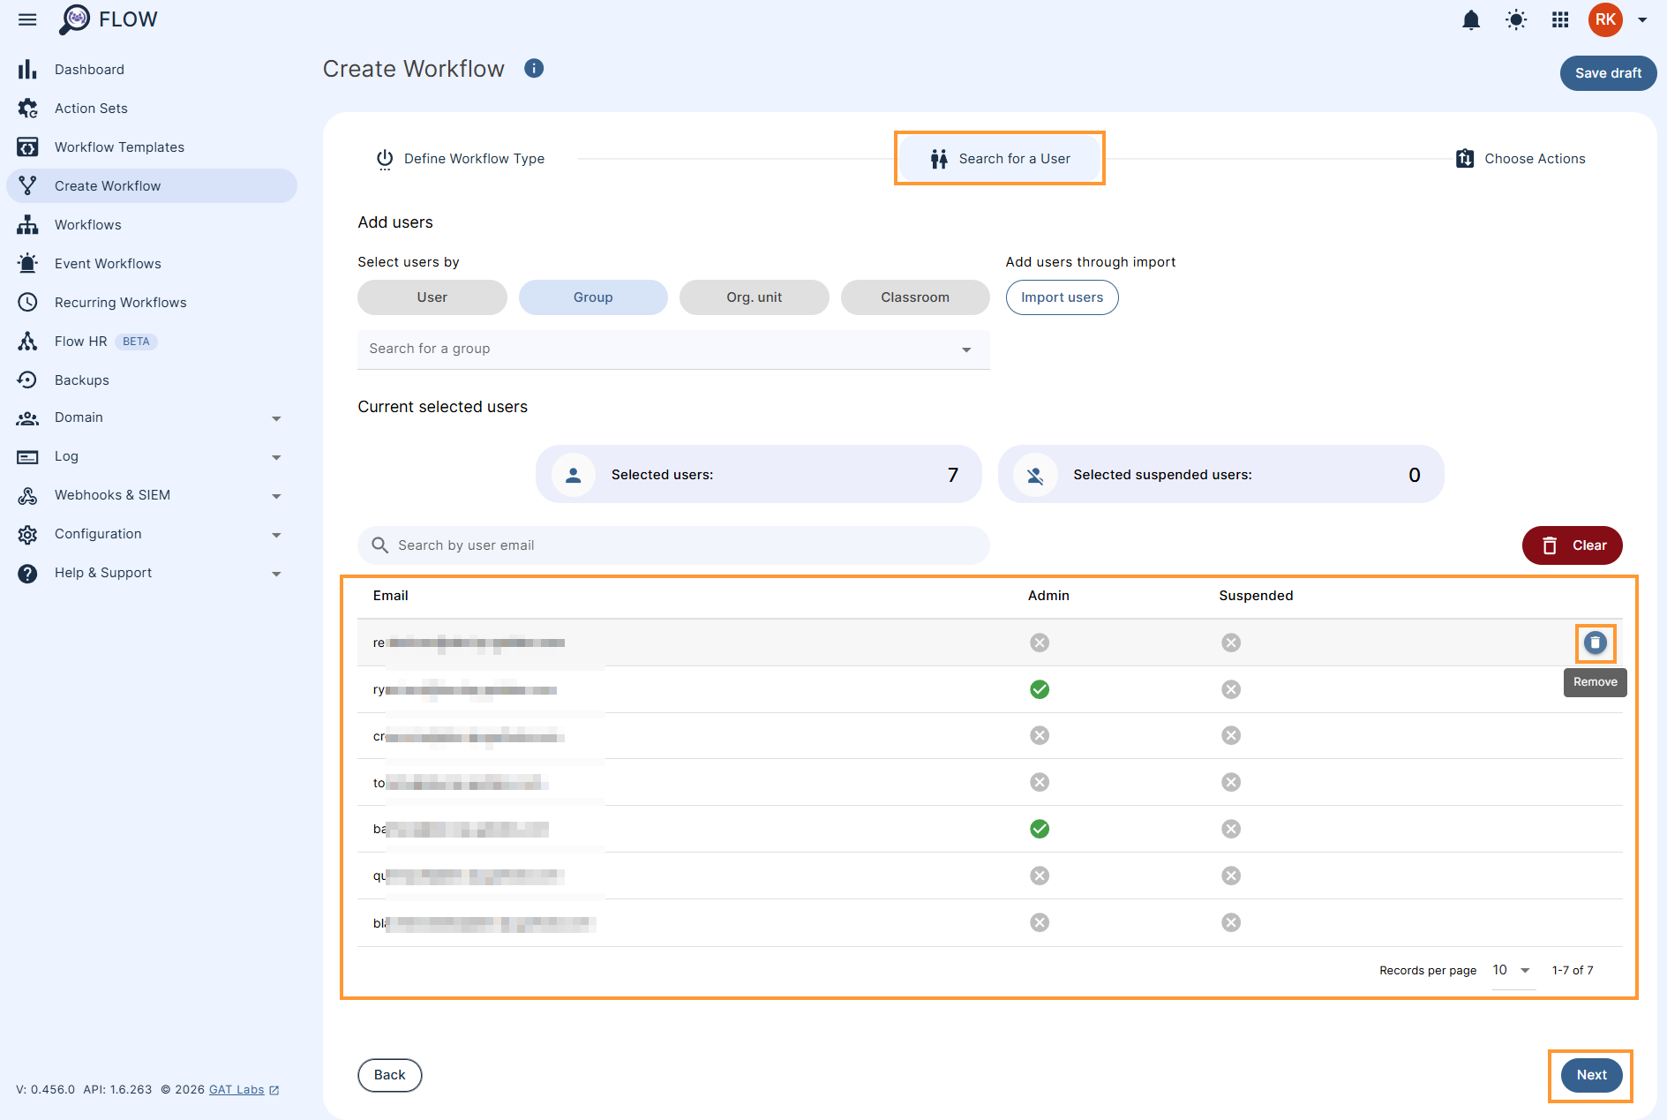The width and height of the screenshot is (1667, 1120).
Task: Open the Search for a group dropdown
Action: [673, 350]
